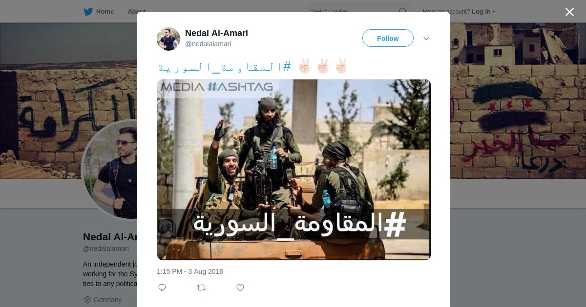Click the search magnifier icon
This screenshot has width=586, height=307.
pos(403,11)
